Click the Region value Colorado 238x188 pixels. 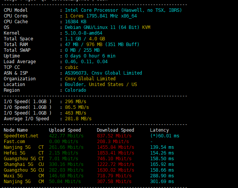pyautogui.click(x=75, y=90)
